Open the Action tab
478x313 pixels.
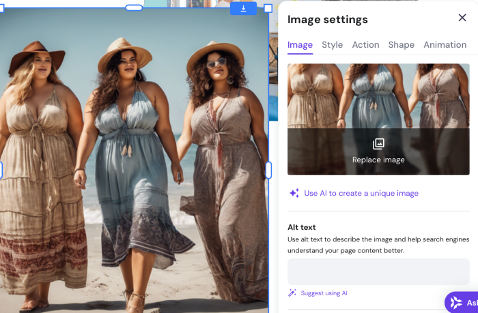tap(365, 45)
